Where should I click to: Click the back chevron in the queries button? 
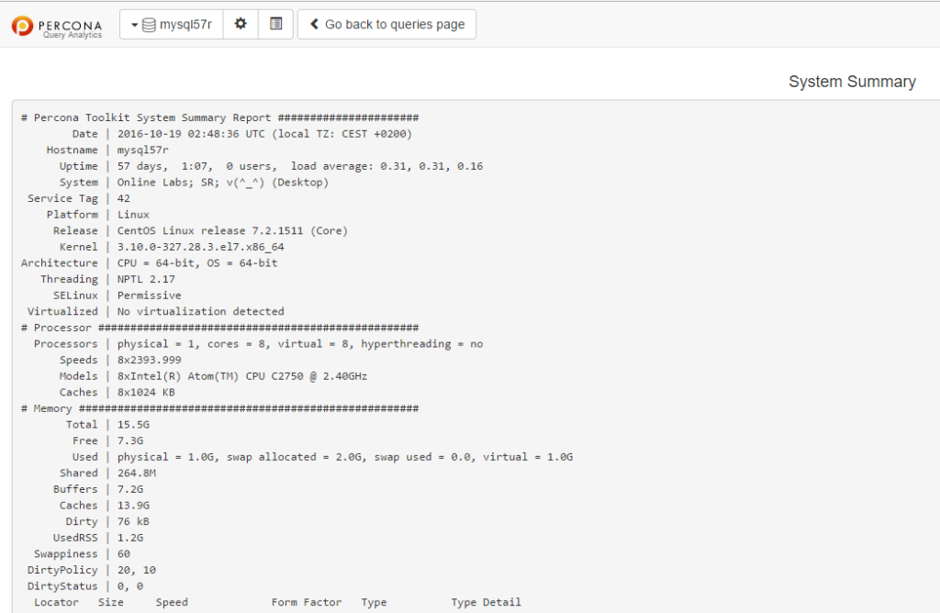pyautogui.click(x=316, y=24)
